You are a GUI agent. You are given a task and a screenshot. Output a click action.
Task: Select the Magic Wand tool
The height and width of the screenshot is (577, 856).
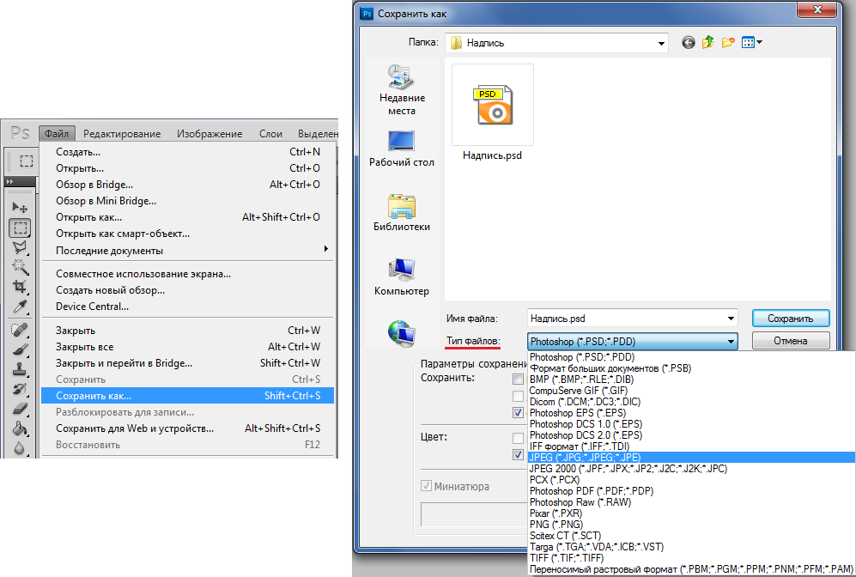pyautogui.click(x=21, y=267)
